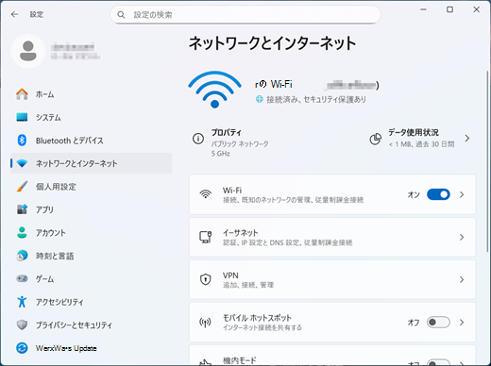This screenshot has width=491, height=366.
Task: Click the Windows Update sync icon
Action: point(22,348)
